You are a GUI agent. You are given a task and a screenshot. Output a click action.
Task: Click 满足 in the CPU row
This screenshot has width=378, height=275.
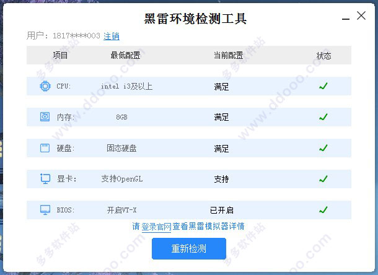tap(221, 87)
